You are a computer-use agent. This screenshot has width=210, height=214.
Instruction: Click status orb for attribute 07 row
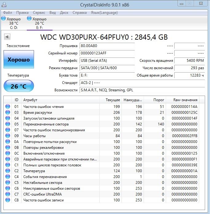(x=8, y=130)
